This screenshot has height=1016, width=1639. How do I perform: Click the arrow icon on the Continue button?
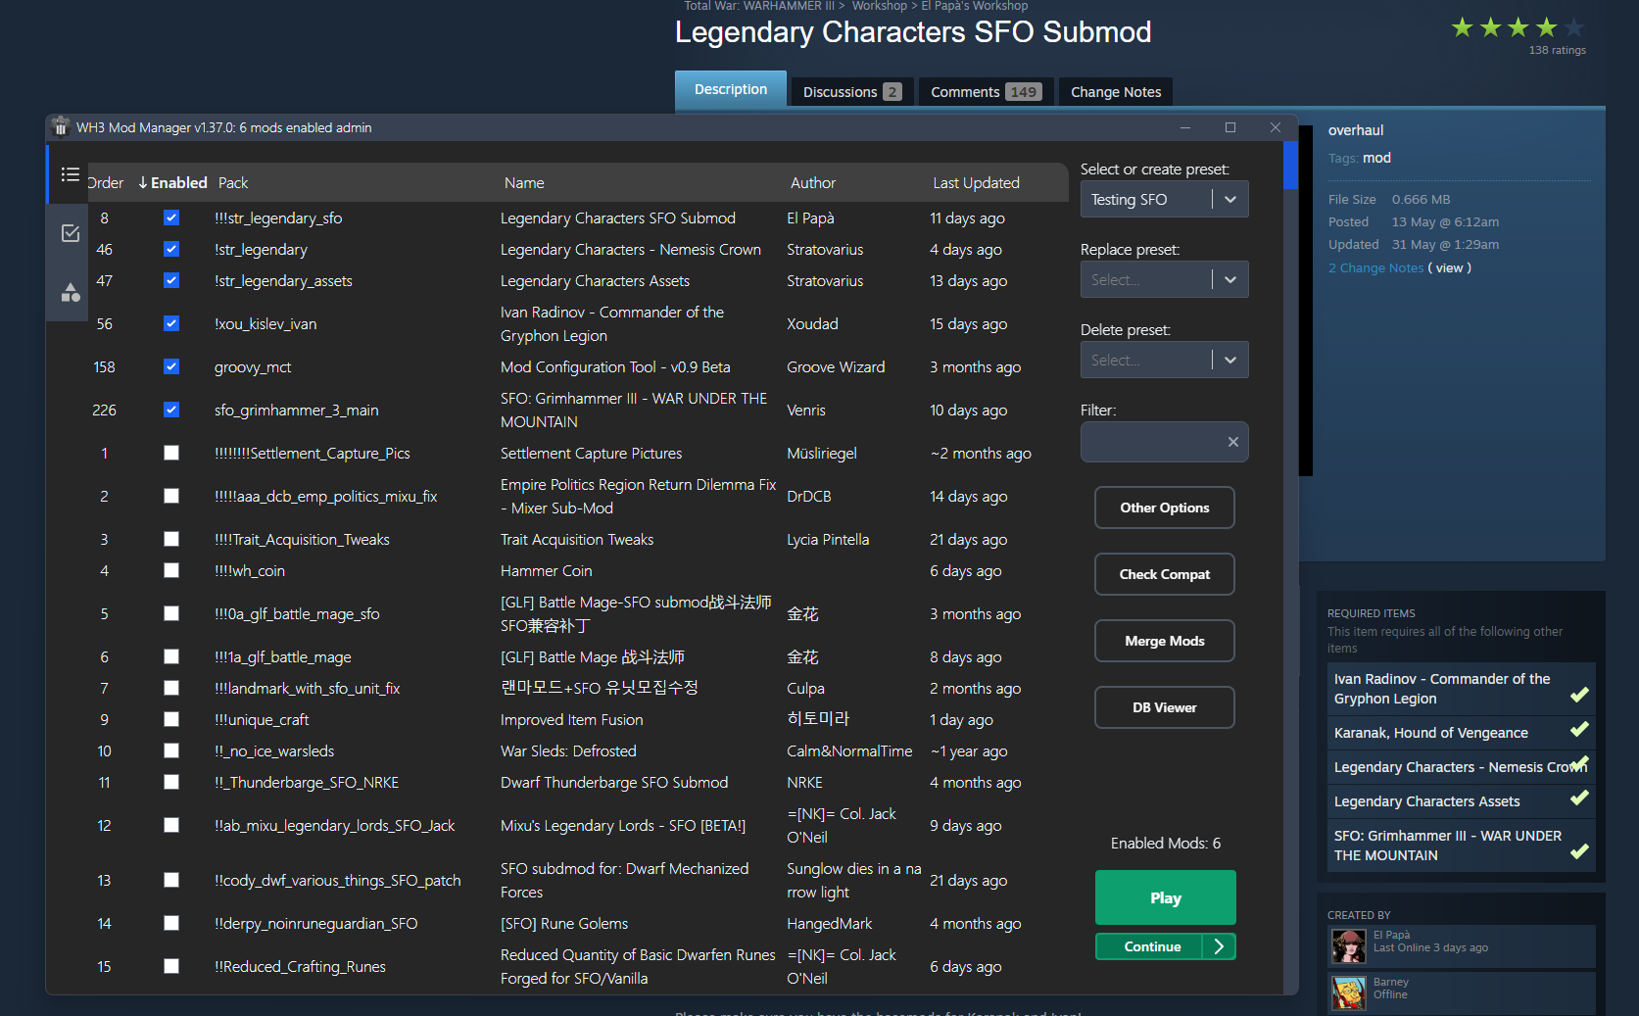tap(1218, 946)
